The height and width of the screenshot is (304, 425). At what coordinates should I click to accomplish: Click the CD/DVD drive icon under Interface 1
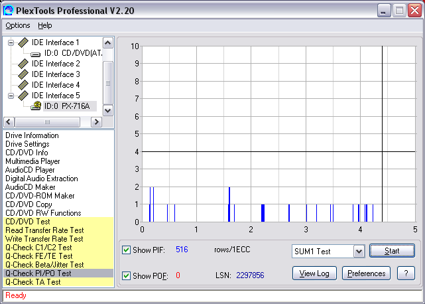click(36, 54)
